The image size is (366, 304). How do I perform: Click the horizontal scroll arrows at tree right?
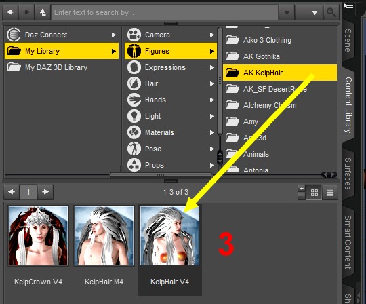329,174
